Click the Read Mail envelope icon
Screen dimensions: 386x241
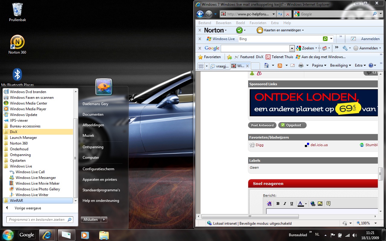293,65
